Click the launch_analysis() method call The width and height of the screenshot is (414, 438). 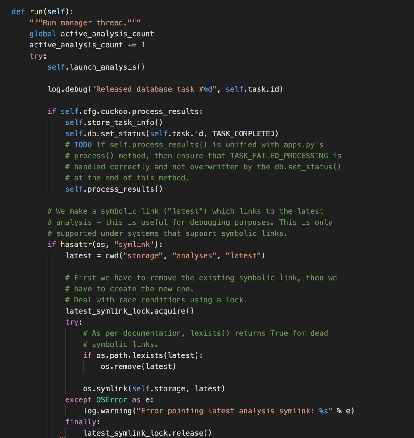pos(96,67)
